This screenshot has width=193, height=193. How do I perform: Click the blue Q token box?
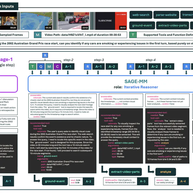coord(41,67)
